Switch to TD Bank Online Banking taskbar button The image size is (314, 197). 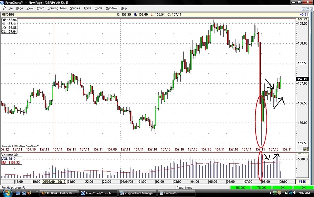click(58, 193)
